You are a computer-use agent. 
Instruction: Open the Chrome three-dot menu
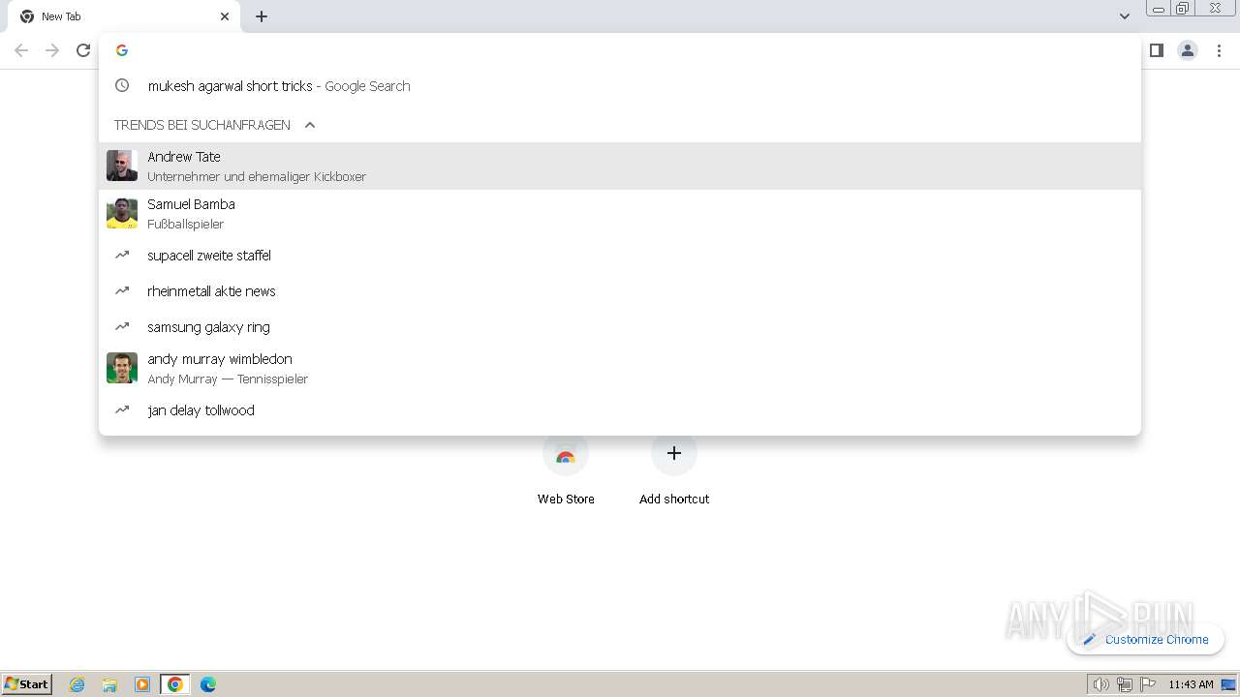point(1219,50)
